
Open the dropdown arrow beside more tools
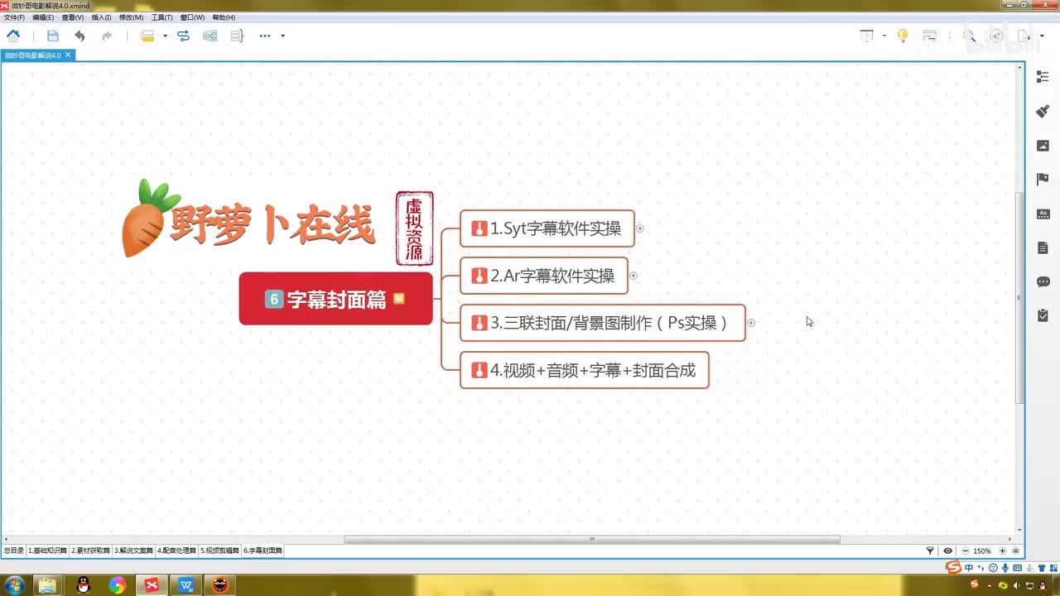[282, 36]
